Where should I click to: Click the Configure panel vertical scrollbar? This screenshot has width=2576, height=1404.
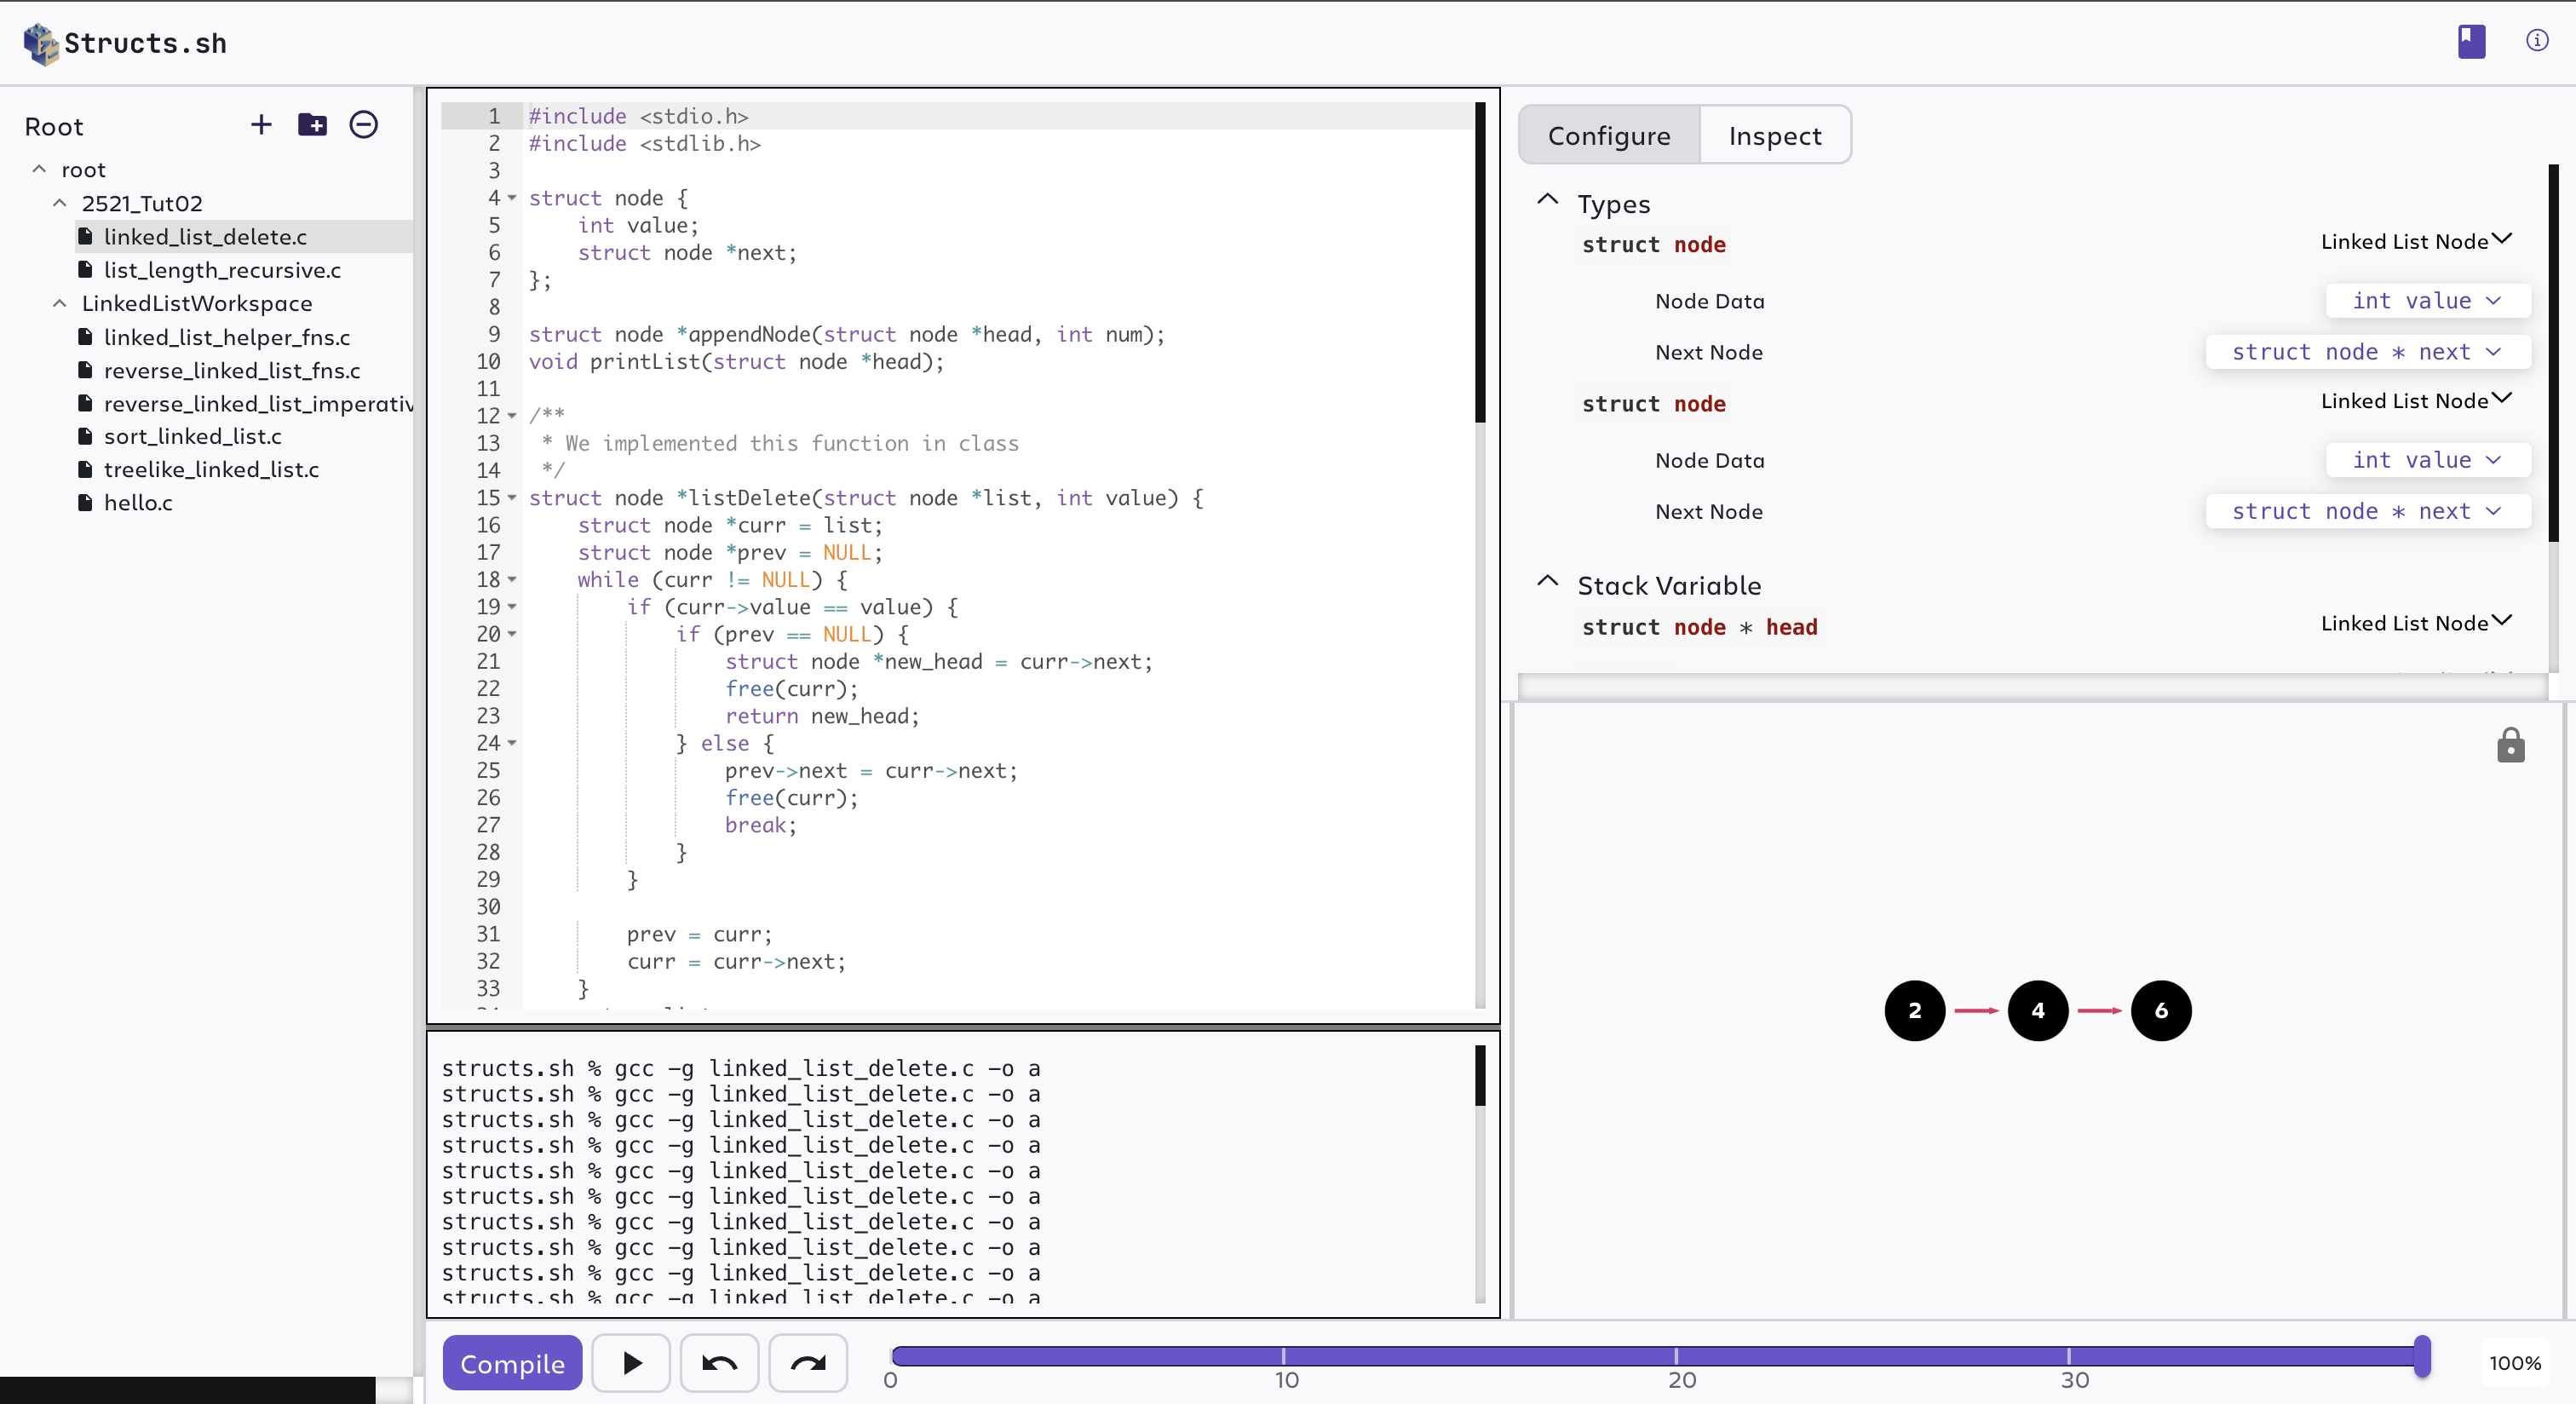click(2553, 353)
